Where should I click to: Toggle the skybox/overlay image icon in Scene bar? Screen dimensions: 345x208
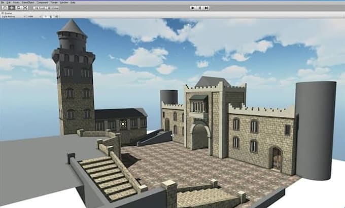(x=51, y=17)
